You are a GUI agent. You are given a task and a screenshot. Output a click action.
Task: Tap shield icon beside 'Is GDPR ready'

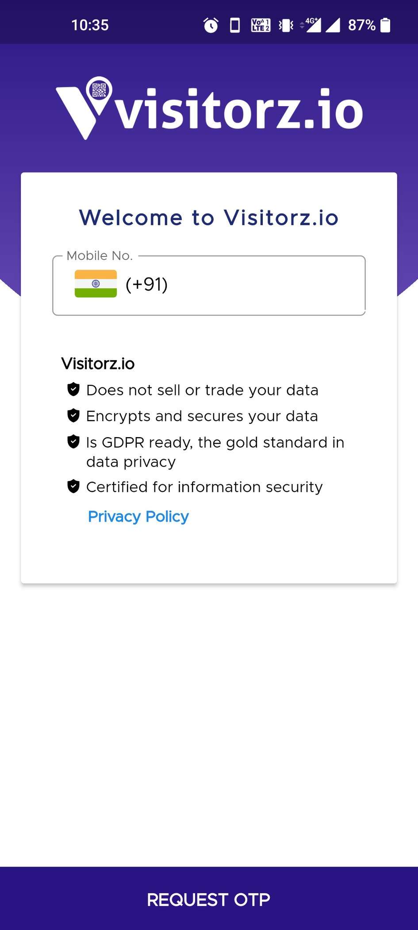pos(73,442)
